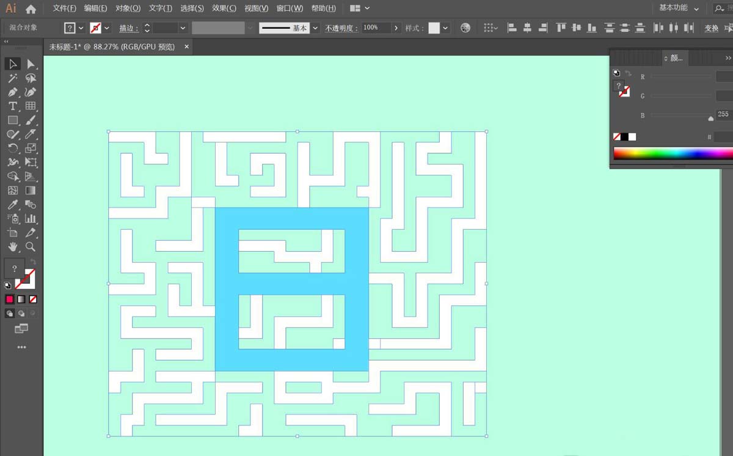Choose the Type tool
The height and width of the screenshot is (456, 733).
13,106
